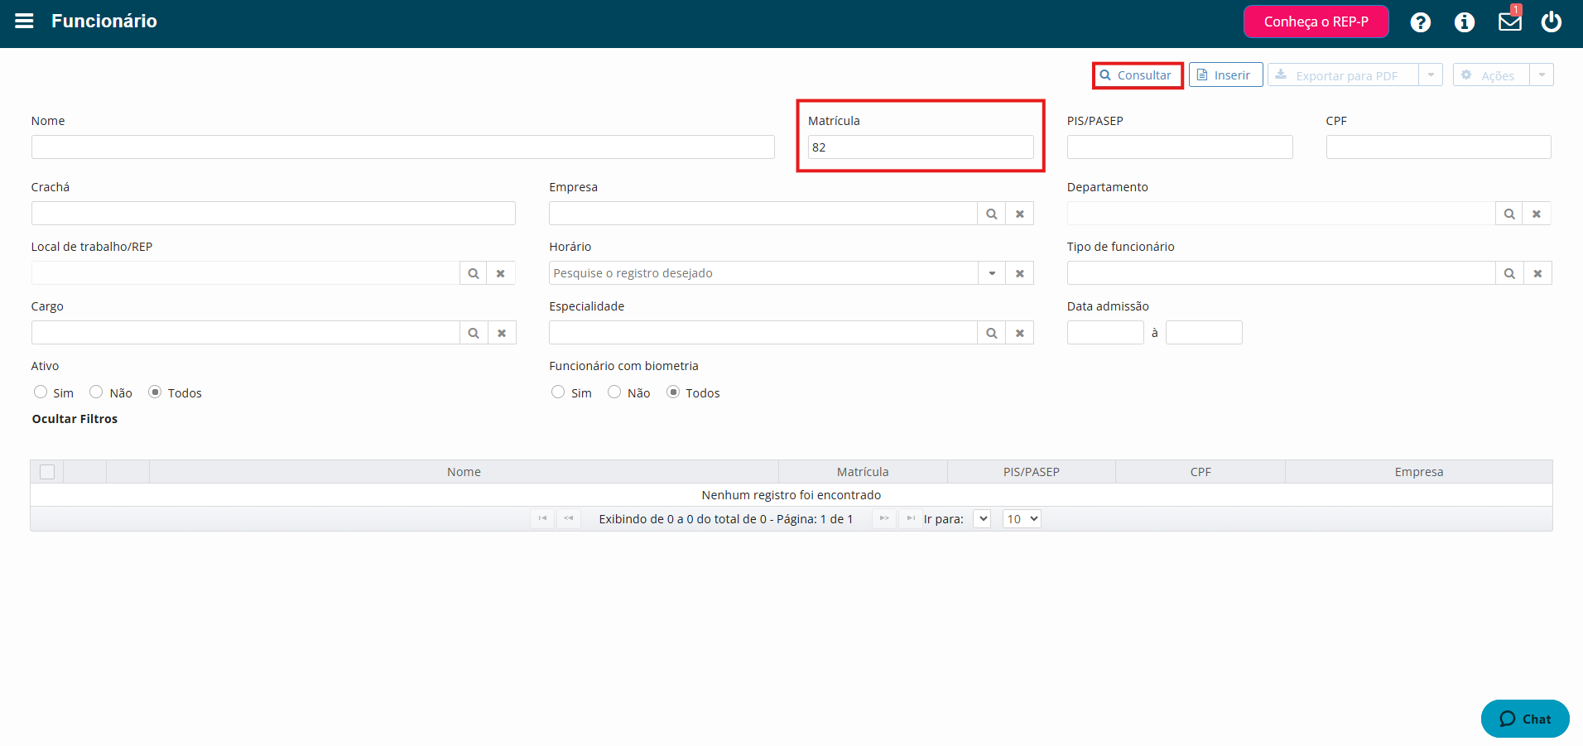The image size is (1583, 746).
Task: Clear the Empresa field with X icon
Action: (1020, 214)
